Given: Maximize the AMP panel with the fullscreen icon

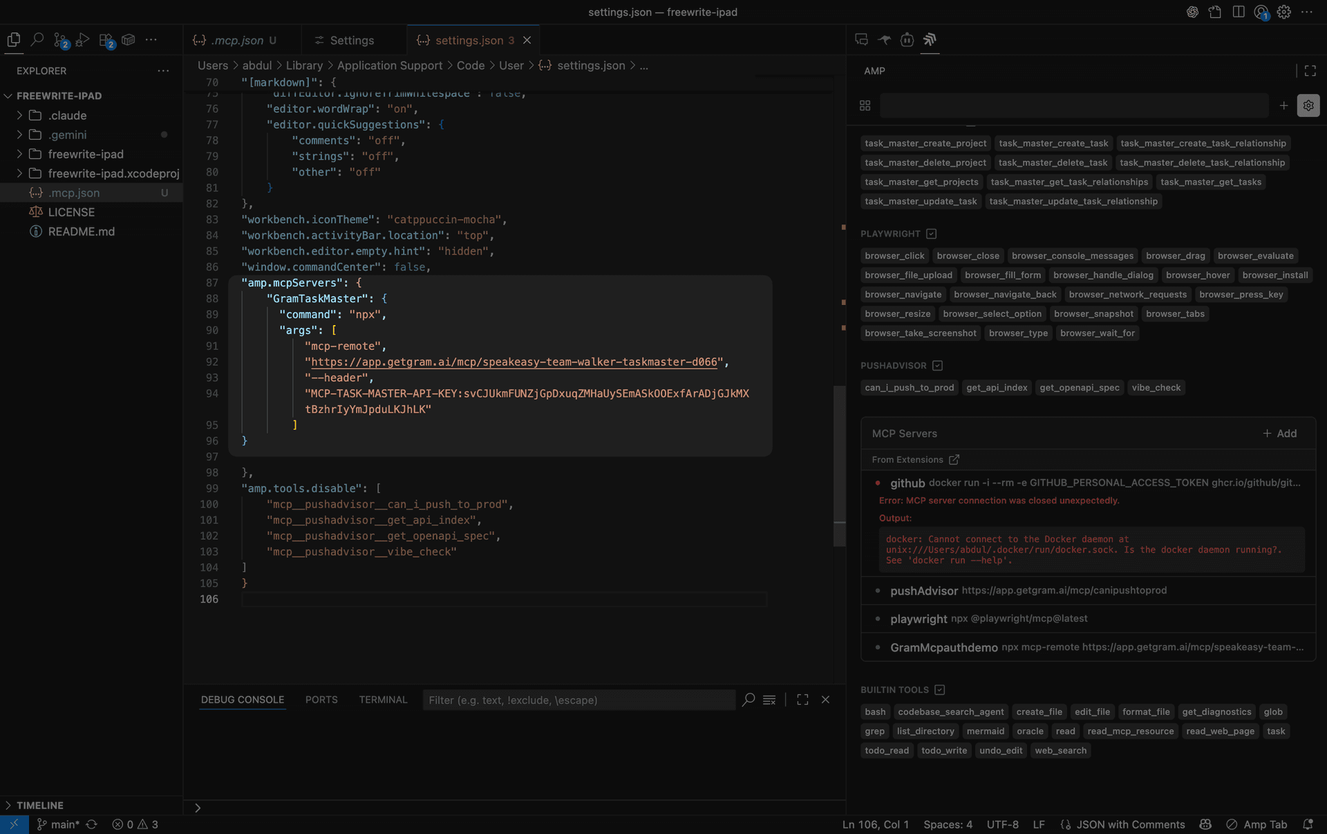Looking at the screenshot, I should (1311, 71).
